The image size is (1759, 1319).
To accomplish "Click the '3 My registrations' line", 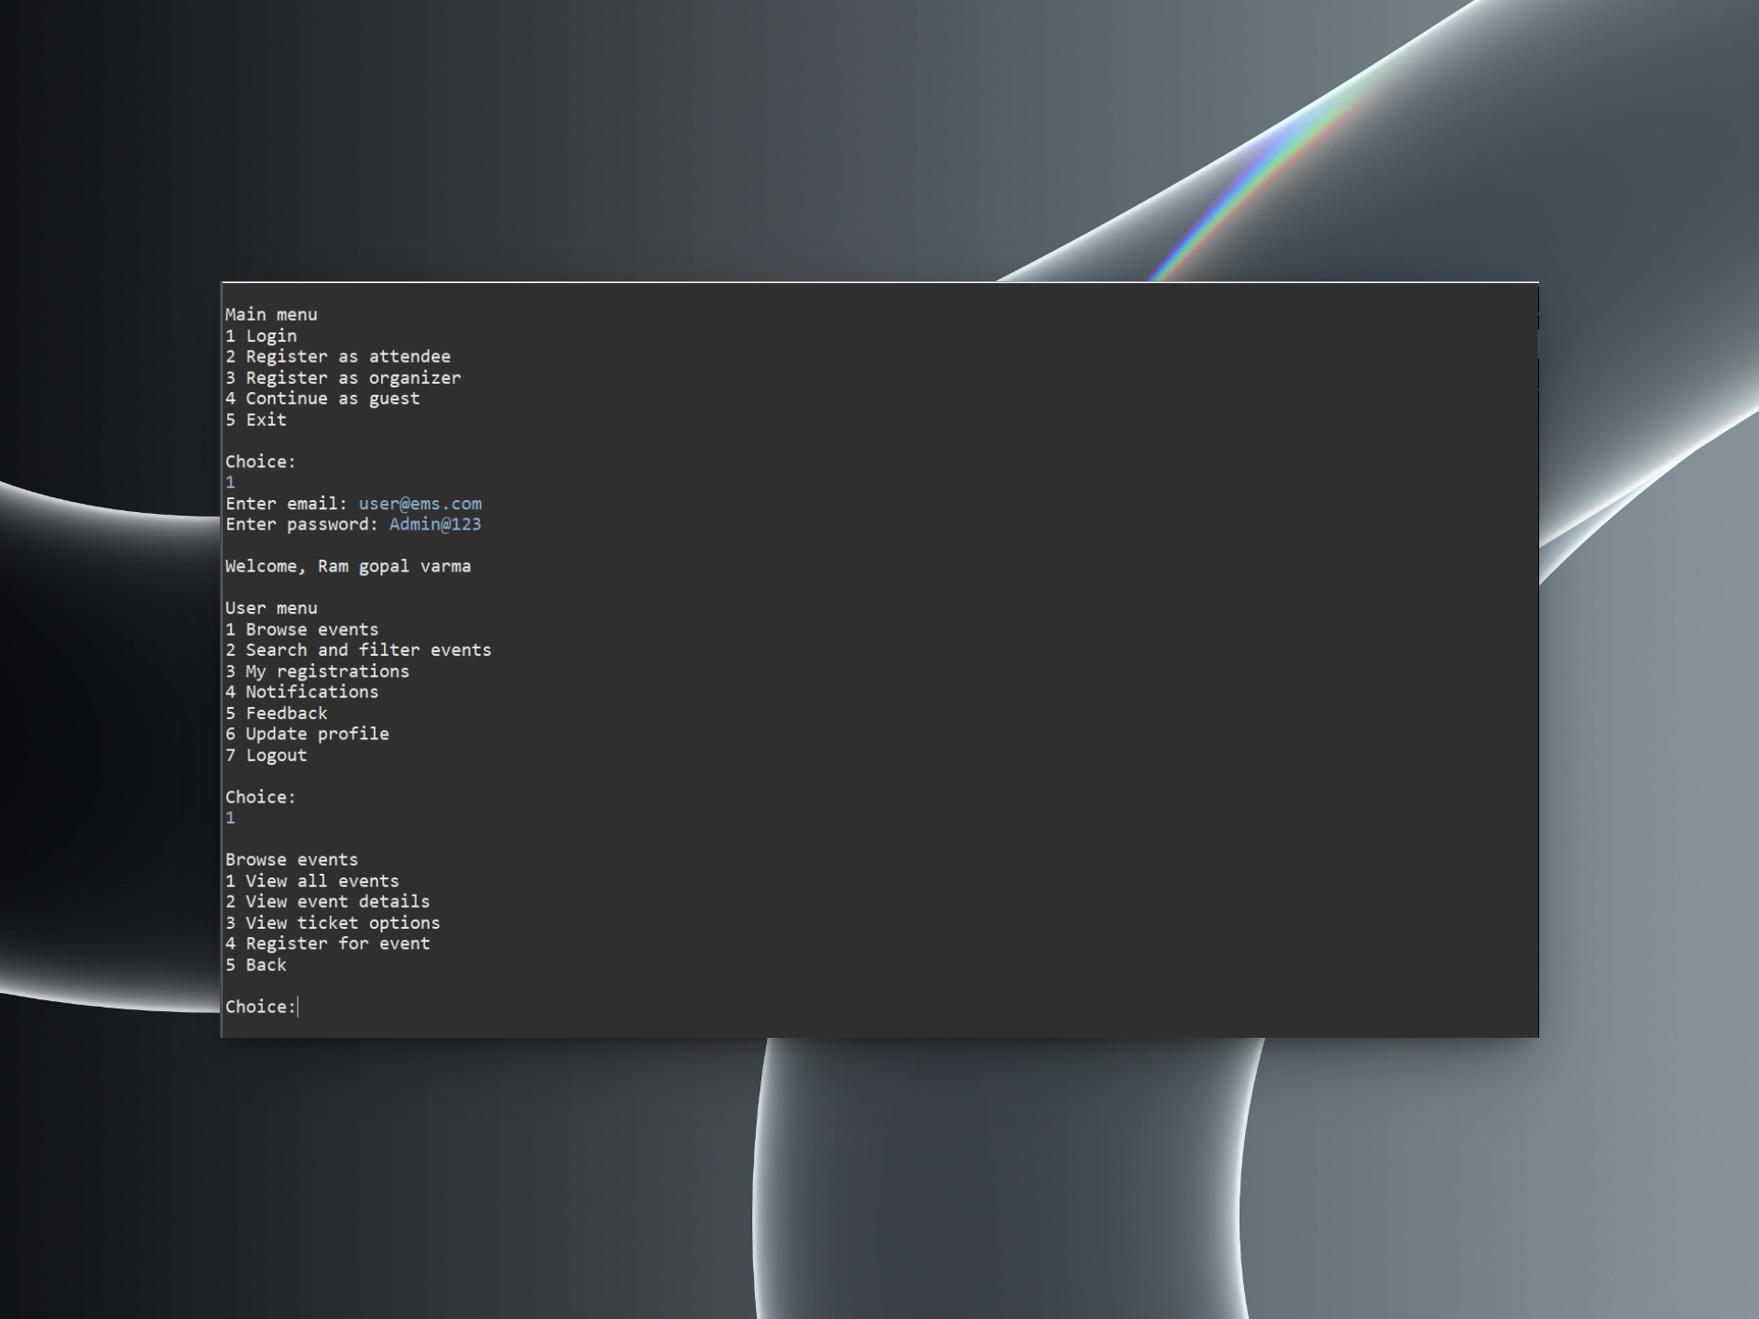I will click(317, 671).
